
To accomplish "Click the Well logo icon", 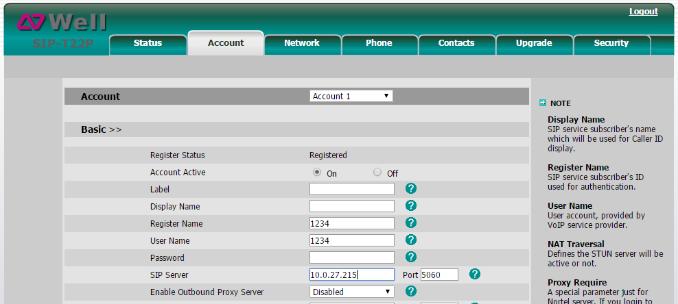I will click(31, 23).
